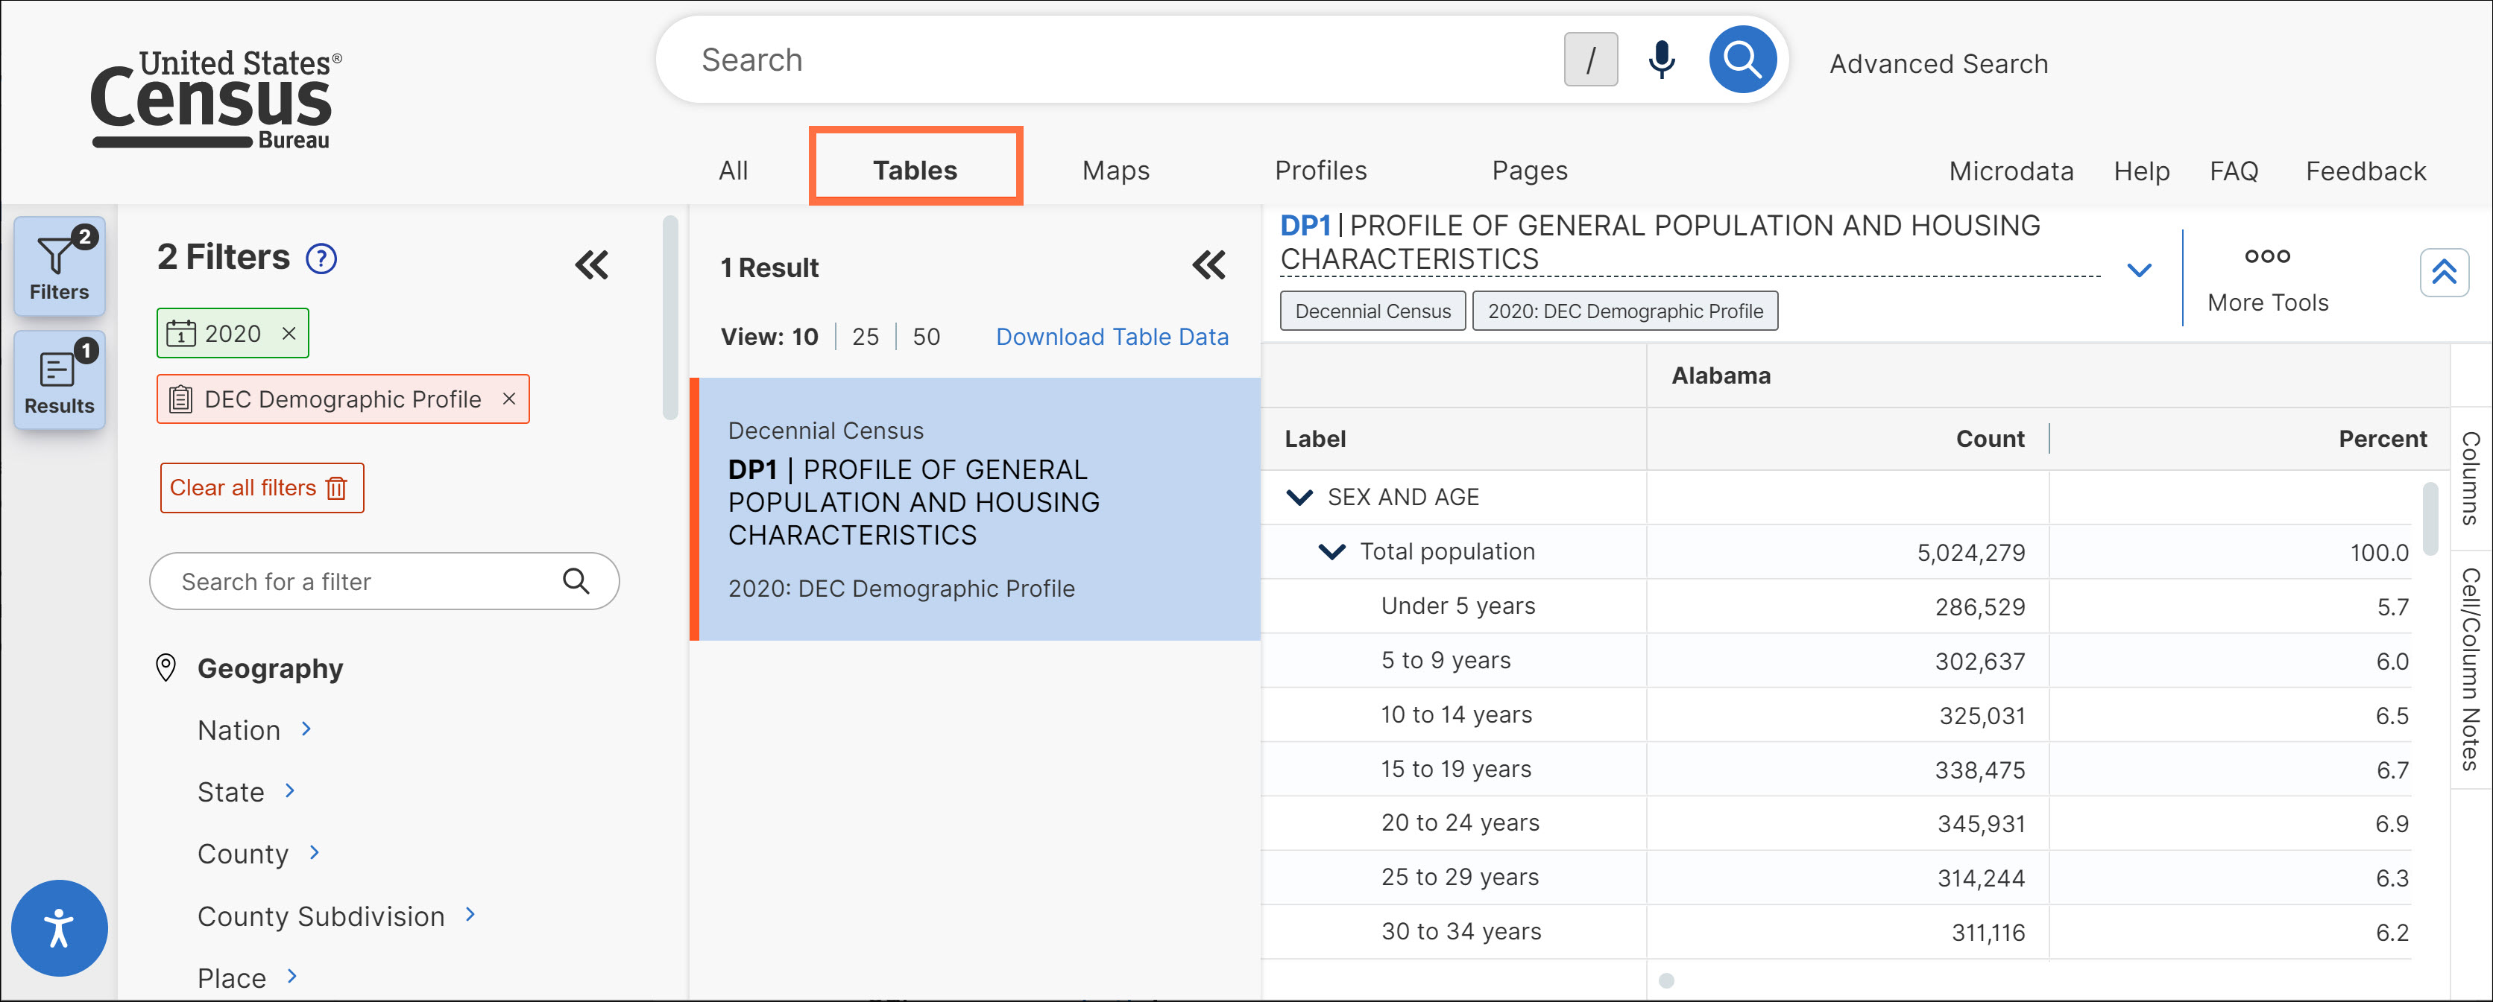Open the Results sidebar panel
Viewport: 2493px width, 1002px height.
[x=59, y=379]
